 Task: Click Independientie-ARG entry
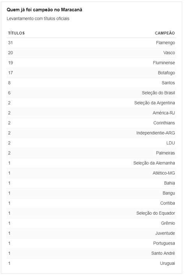(x=155, y=133)
